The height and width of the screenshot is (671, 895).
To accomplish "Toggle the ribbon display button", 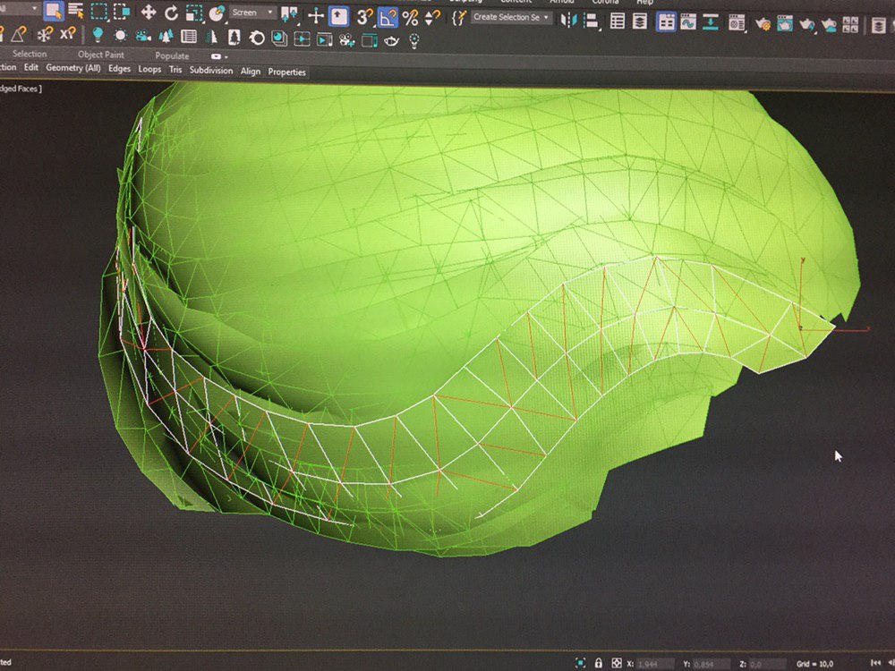I will click(666, 21).
